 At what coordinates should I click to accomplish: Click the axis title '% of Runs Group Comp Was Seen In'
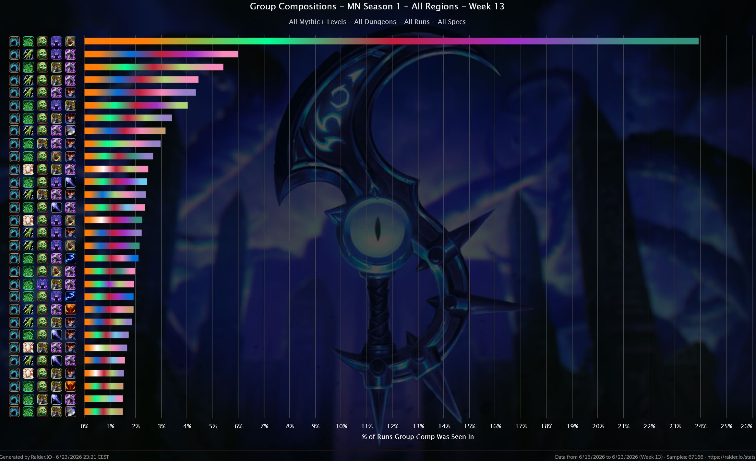(418, 437)
